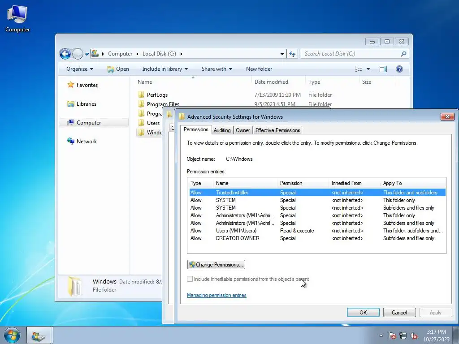Switch to the Owner tab
This screenshot has height=344, width=459.
pos(243,130)
